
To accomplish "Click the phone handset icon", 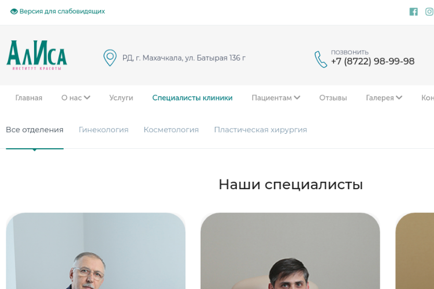I will [x=321, y=59].
